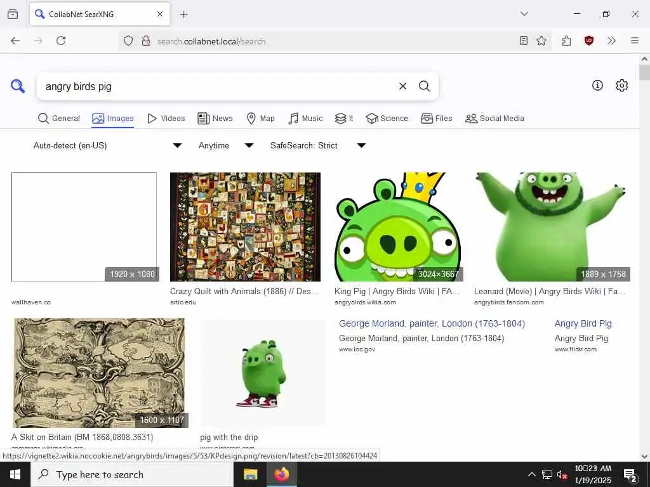Screen dimensions: 650x487
Task: Submit search with the magnifier button
Action: [x=424, y=86]
